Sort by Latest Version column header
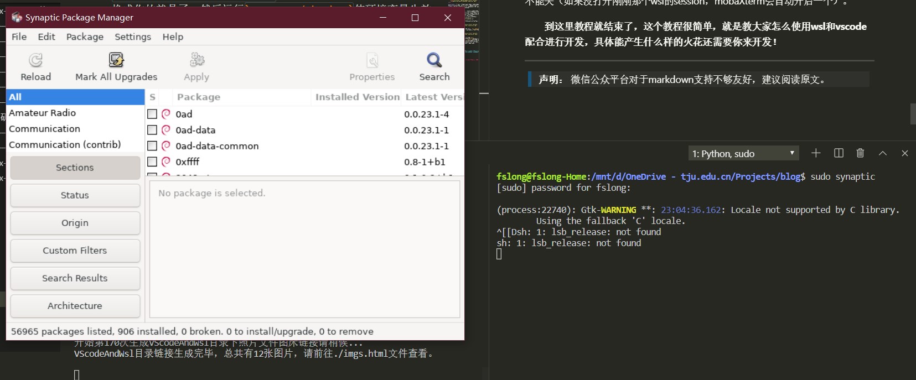 (x=433, y=97)
